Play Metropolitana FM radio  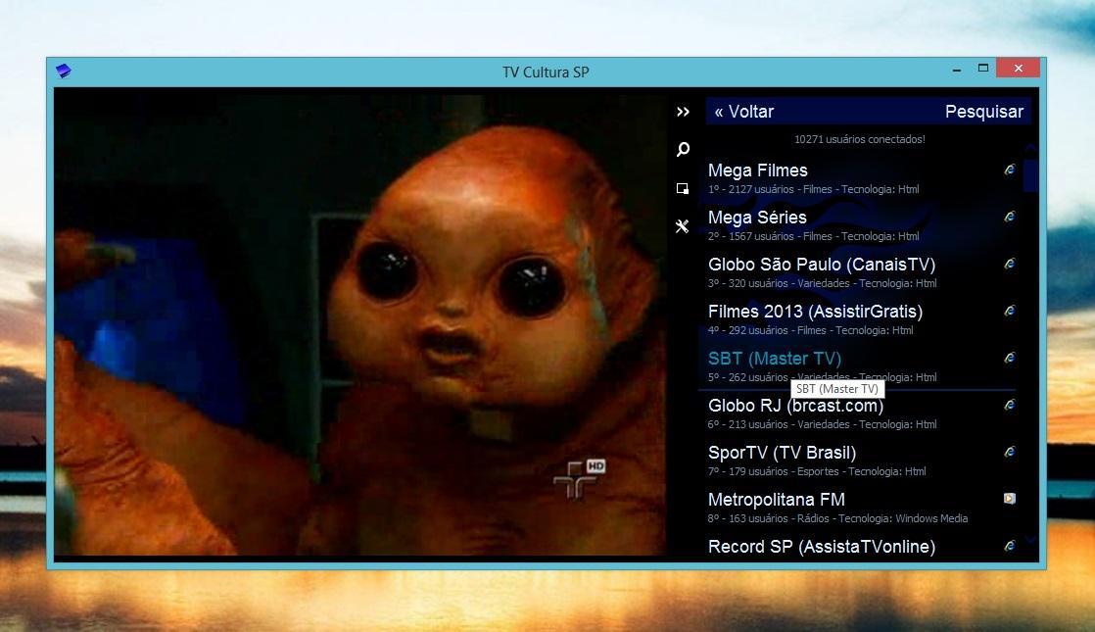click(x=776, y=500)
